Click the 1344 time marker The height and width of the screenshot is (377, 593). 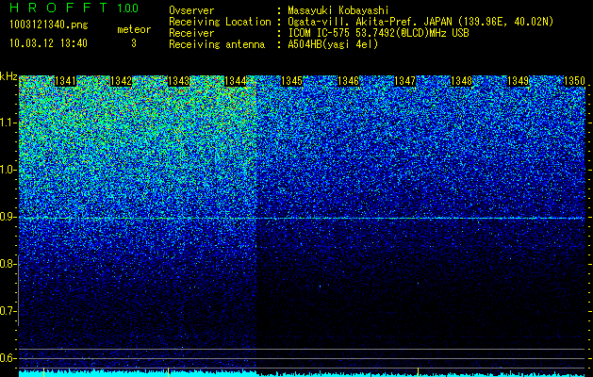(x=236, y=81)
